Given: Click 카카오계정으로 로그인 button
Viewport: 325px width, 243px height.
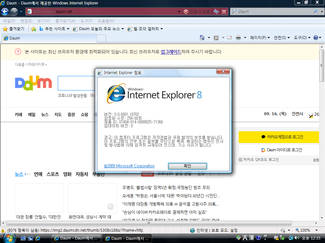Looking at the screenshot, I should (279, 137).
